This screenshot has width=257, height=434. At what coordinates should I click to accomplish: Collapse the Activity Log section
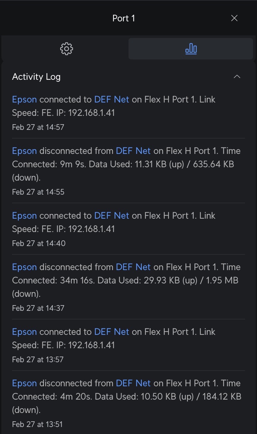237,77
